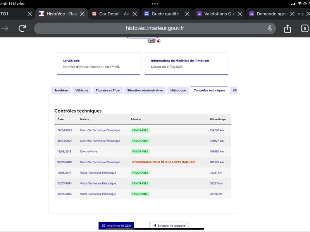Click the Favorable badge for 29/05/2013
The width and height of the screenshot is (310, 232).
[140, 194]
